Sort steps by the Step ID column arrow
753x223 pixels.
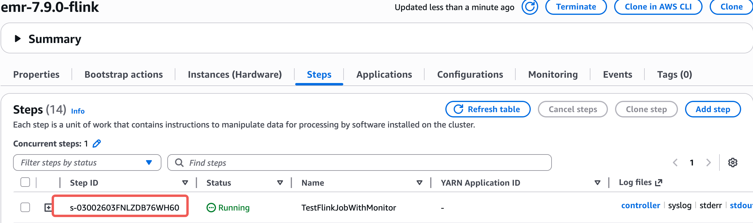coord(185,183)
